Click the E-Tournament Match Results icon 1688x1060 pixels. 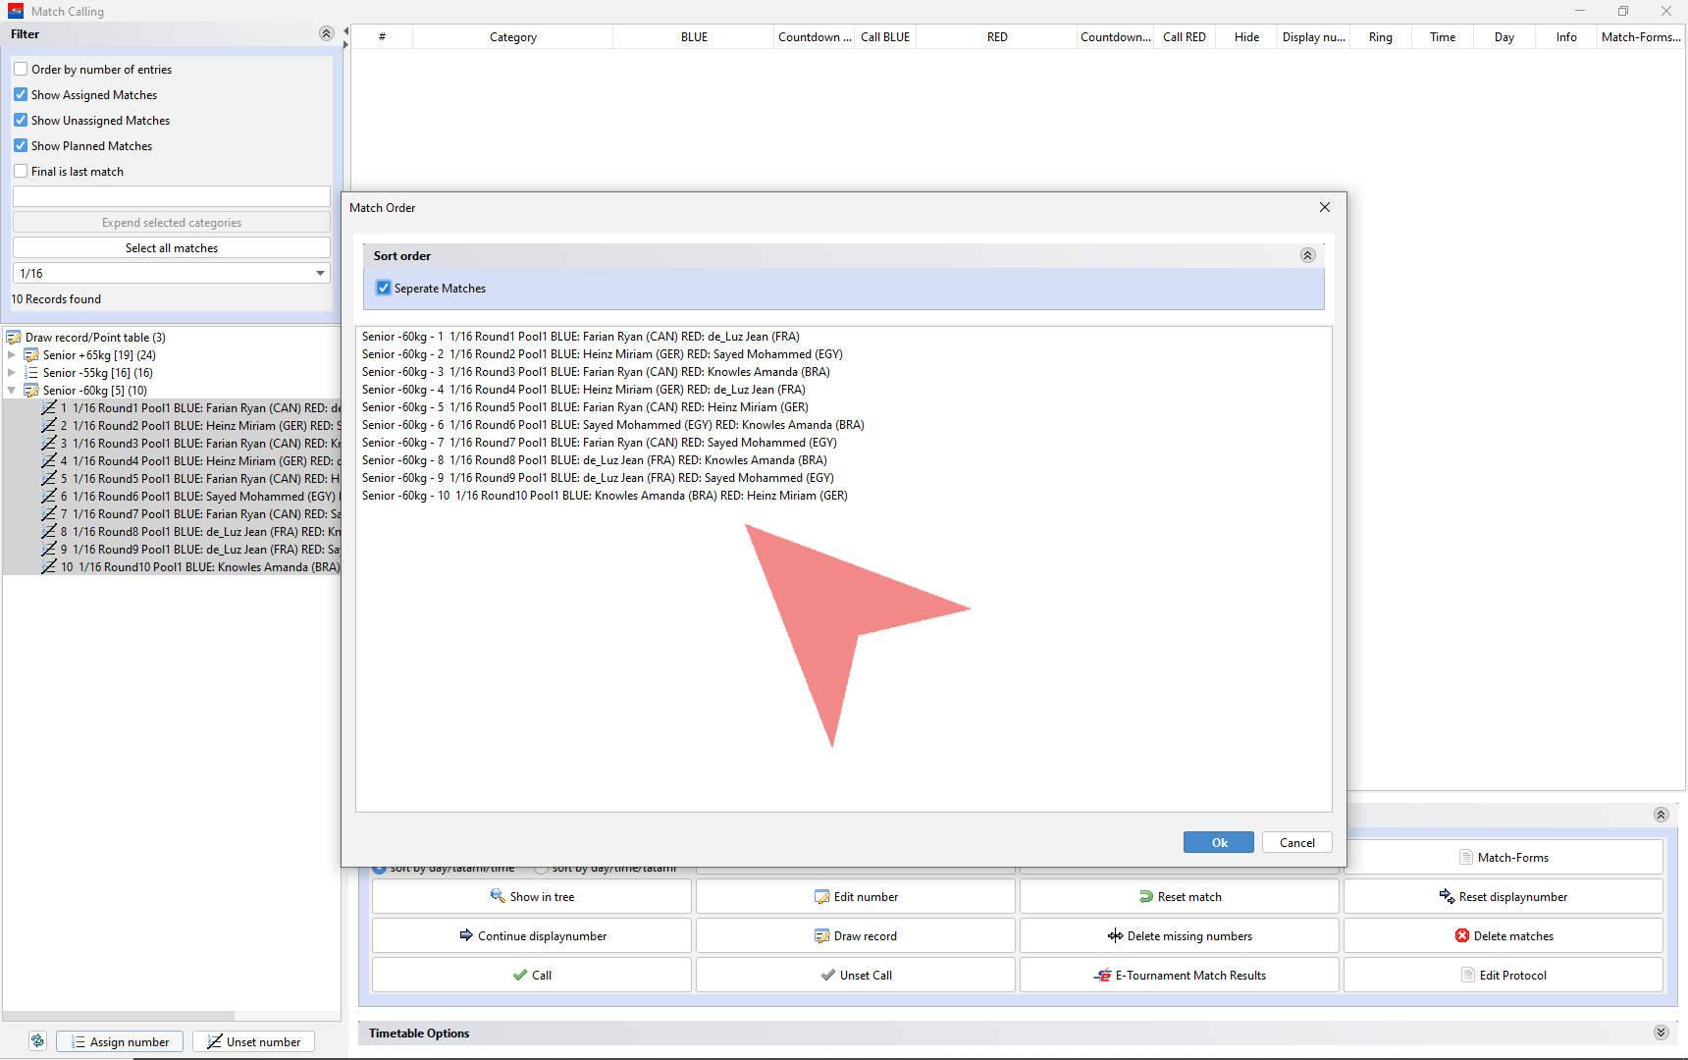pos(1103,975)
